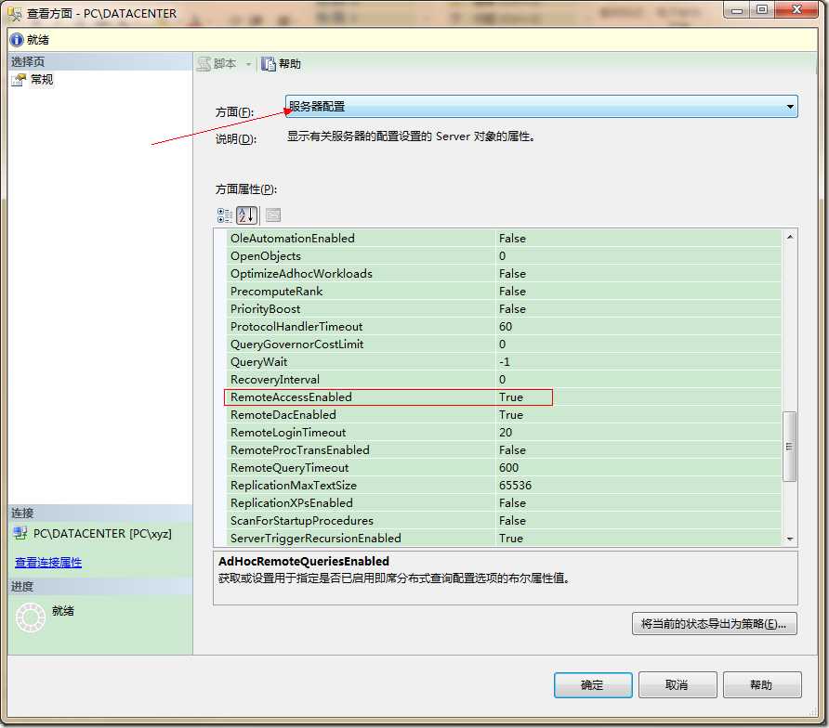Sort properties alphabetically with the A-Z icon
The height and width of the screenshot is (728, 829).
247,215
